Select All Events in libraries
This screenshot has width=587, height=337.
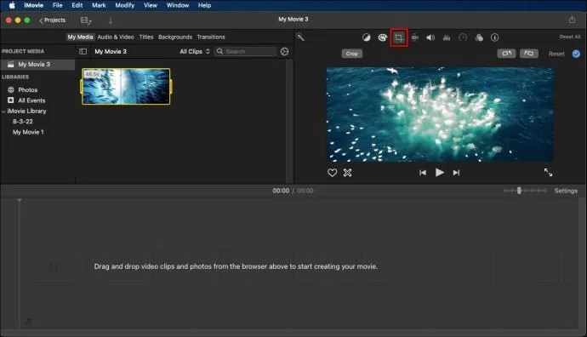pos(31,100)
